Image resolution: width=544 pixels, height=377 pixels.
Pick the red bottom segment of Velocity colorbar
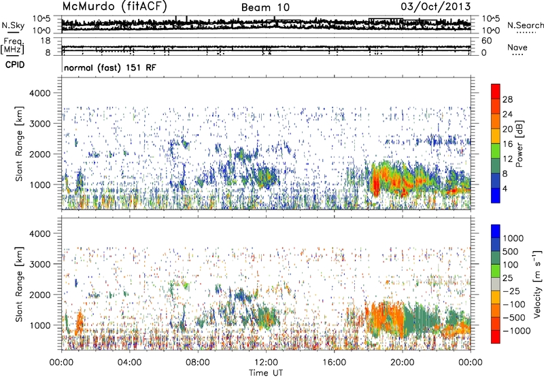pos(496,337)
